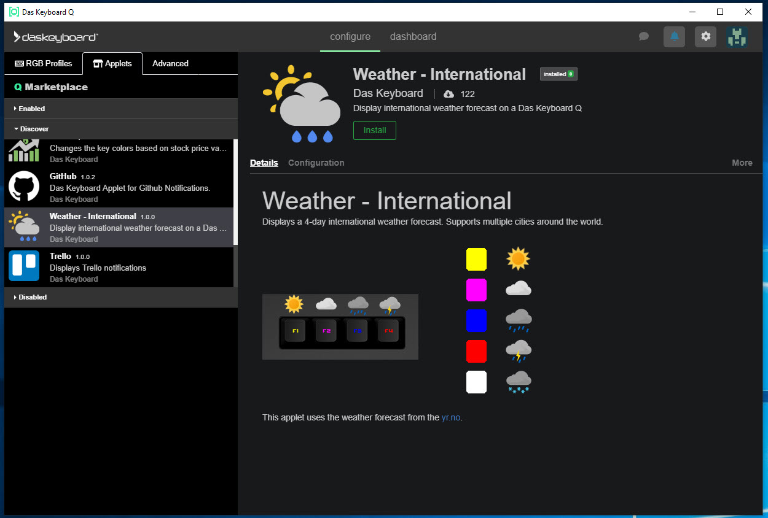Click 'Displays Trello notifications' description
Image resolution: width=768 pixels, height=518 pixels.
pos(98,268)
